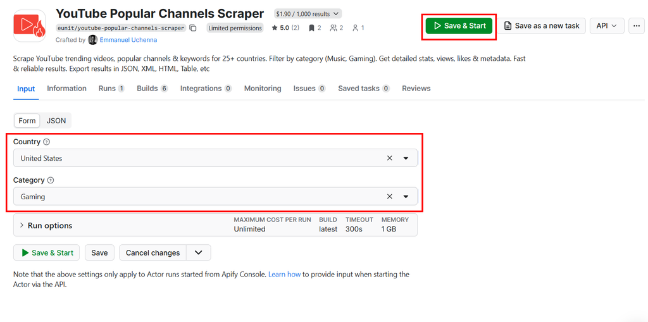Click the bookmark count icon
This screenshot has height=322, width=648.
pos(311,28)
